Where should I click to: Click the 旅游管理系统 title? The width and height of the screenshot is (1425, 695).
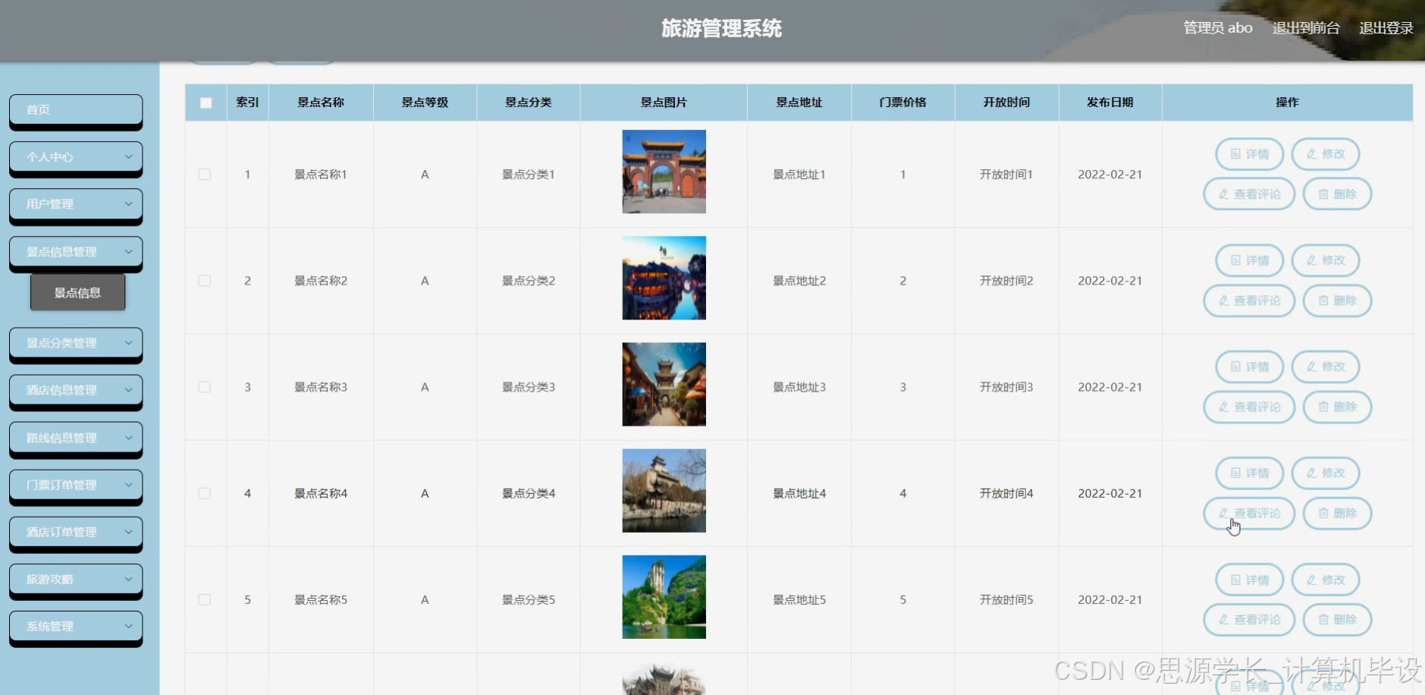click(x=721, y=29)
